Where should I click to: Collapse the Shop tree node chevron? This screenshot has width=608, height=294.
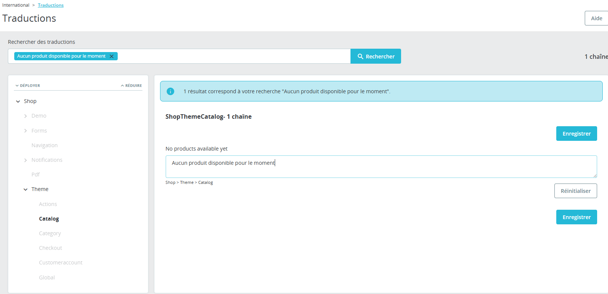click(x=18, y=101)
